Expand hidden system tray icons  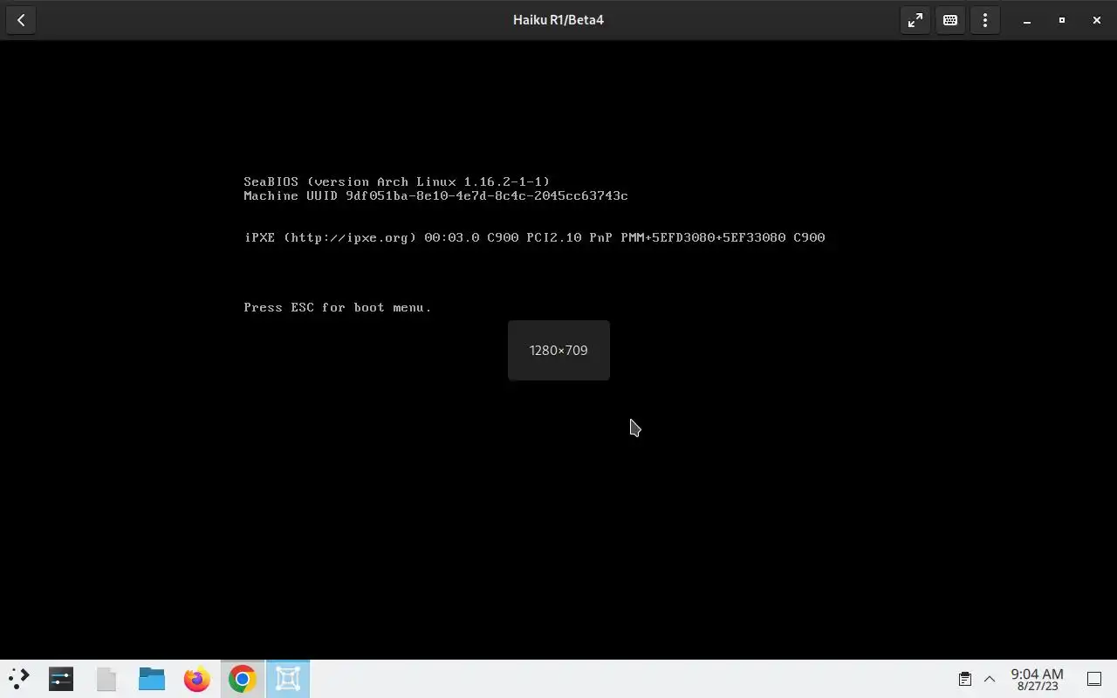(990, 679)
